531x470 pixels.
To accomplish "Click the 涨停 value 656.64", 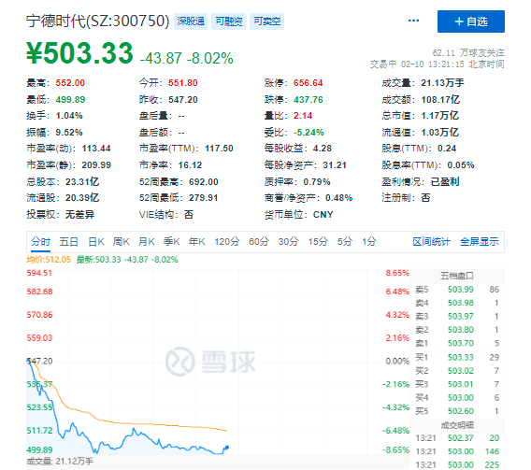I will point(309,83).
